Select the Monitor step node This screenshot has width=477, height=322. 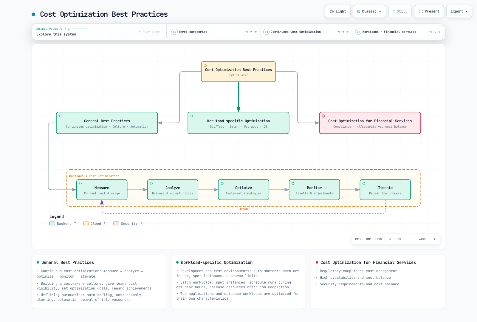tap(315, 190)
